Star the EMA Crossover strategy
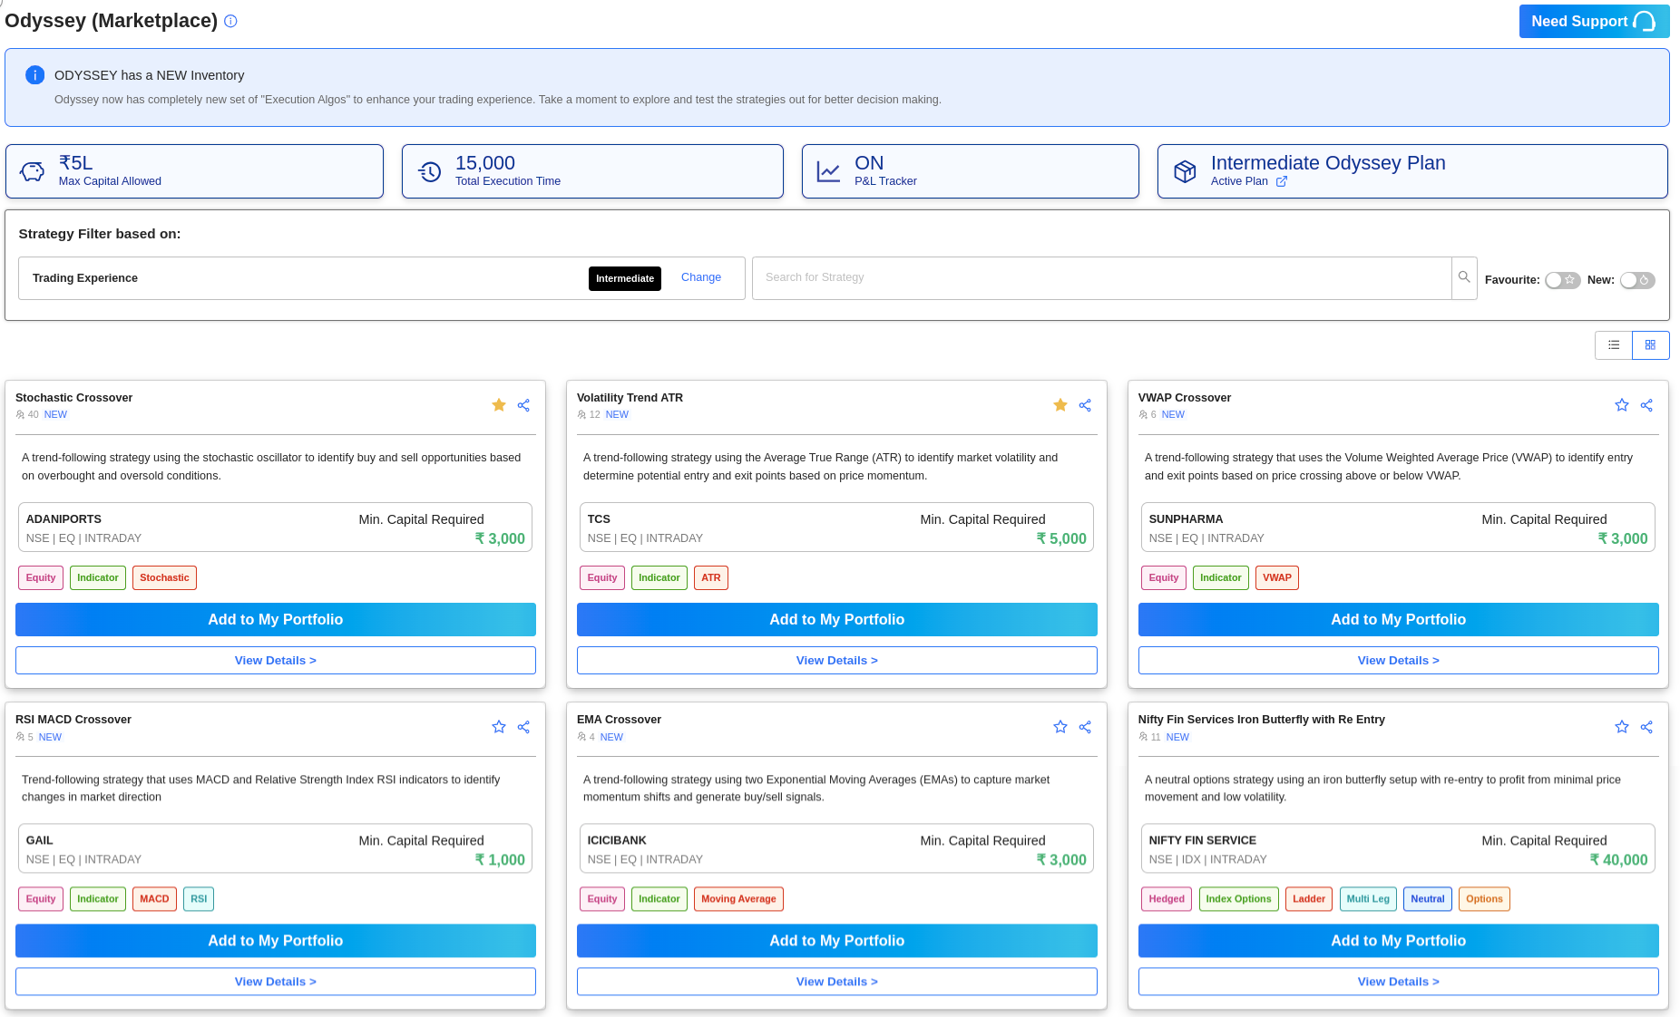The image size is (1680, 1017). [1060, 727]
